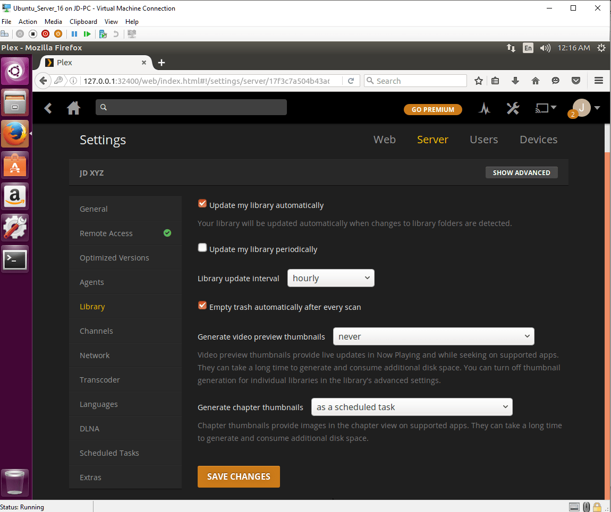Open Pocket icon in Firefox toolbar
611x512 pixels.
click(x=576, y=81)
